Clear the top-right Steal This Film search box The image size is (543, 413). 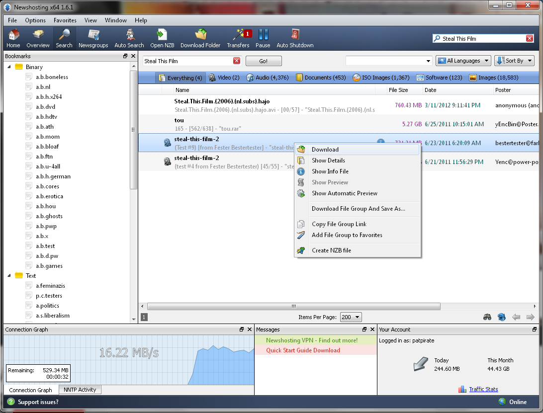tap(530, 38)
